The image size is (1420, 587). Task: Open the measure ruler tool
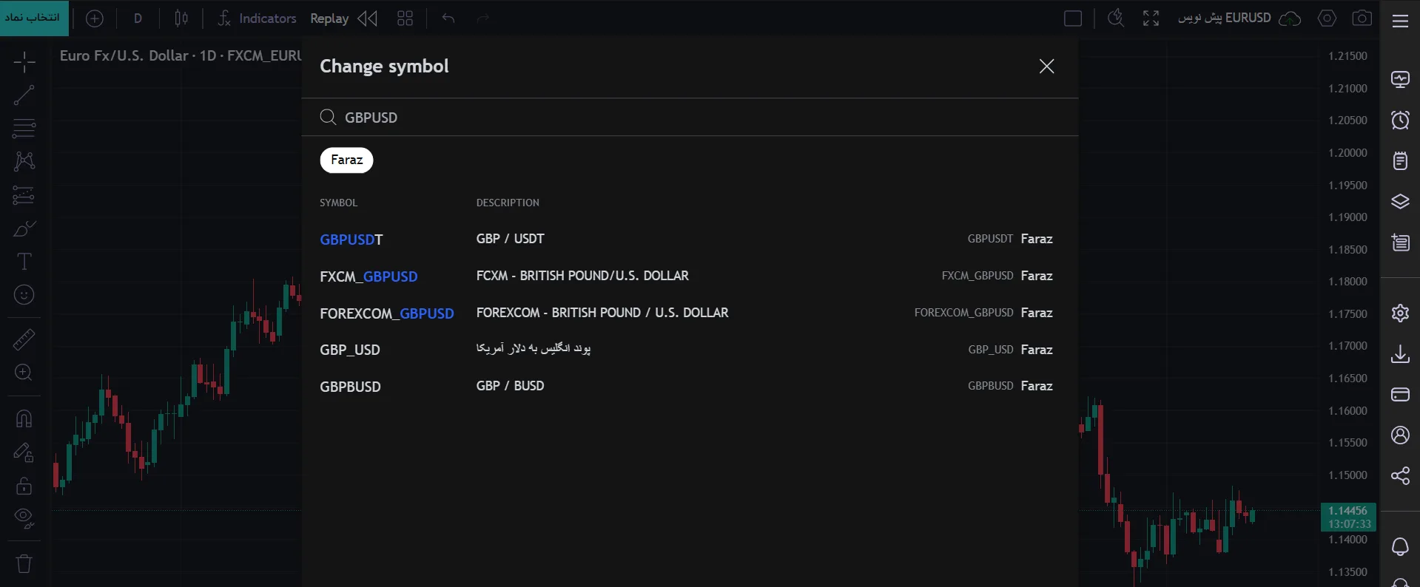point(24,339)
